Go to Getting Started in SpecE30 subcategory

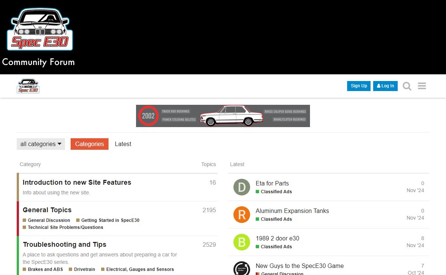coord(110,220)
